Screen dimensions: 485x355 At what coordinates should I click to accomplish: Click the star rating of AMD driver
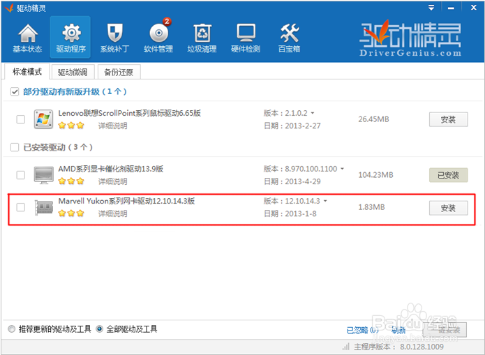(71, 181)
